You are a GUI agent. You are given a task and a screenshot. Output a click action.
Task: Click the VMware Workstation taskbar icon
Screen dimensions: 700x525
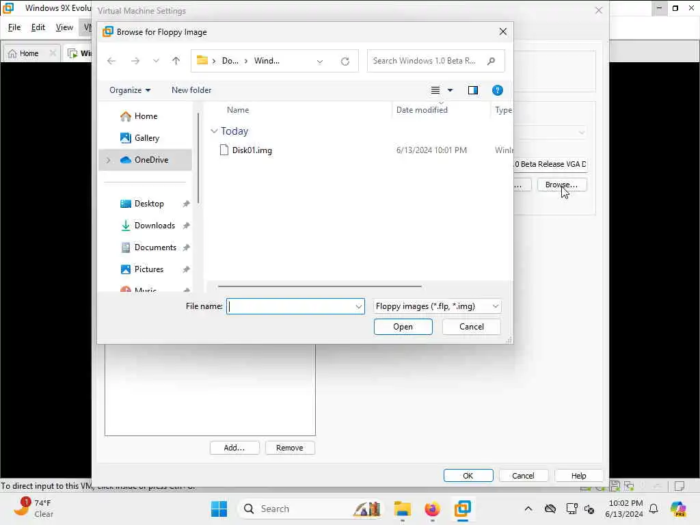[x=463, y=509]
